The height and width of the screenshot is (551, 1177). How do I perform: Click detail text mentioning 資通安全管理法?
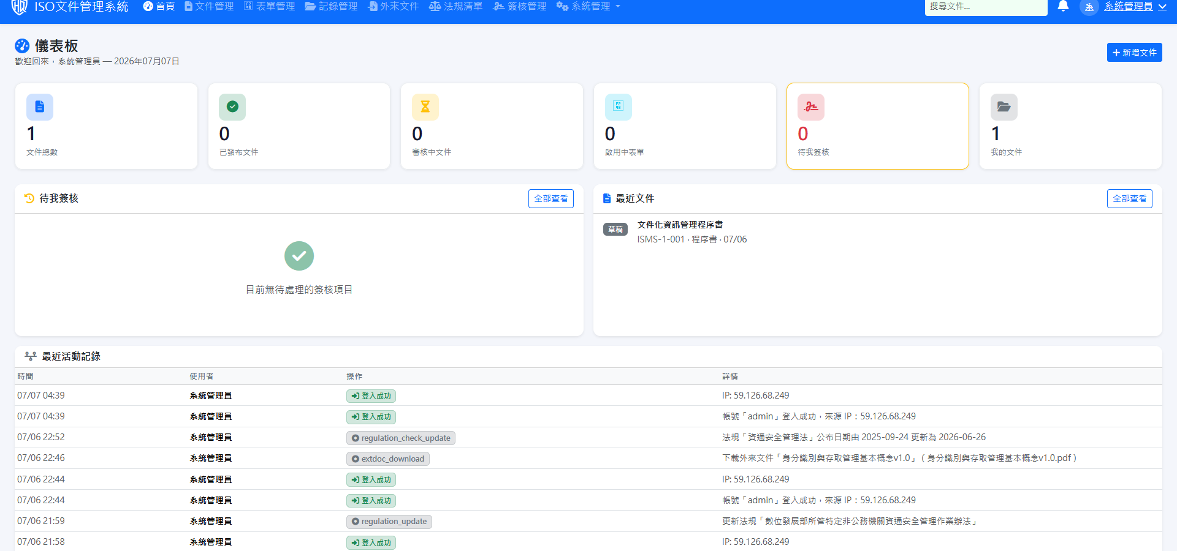tap(854, 437)
